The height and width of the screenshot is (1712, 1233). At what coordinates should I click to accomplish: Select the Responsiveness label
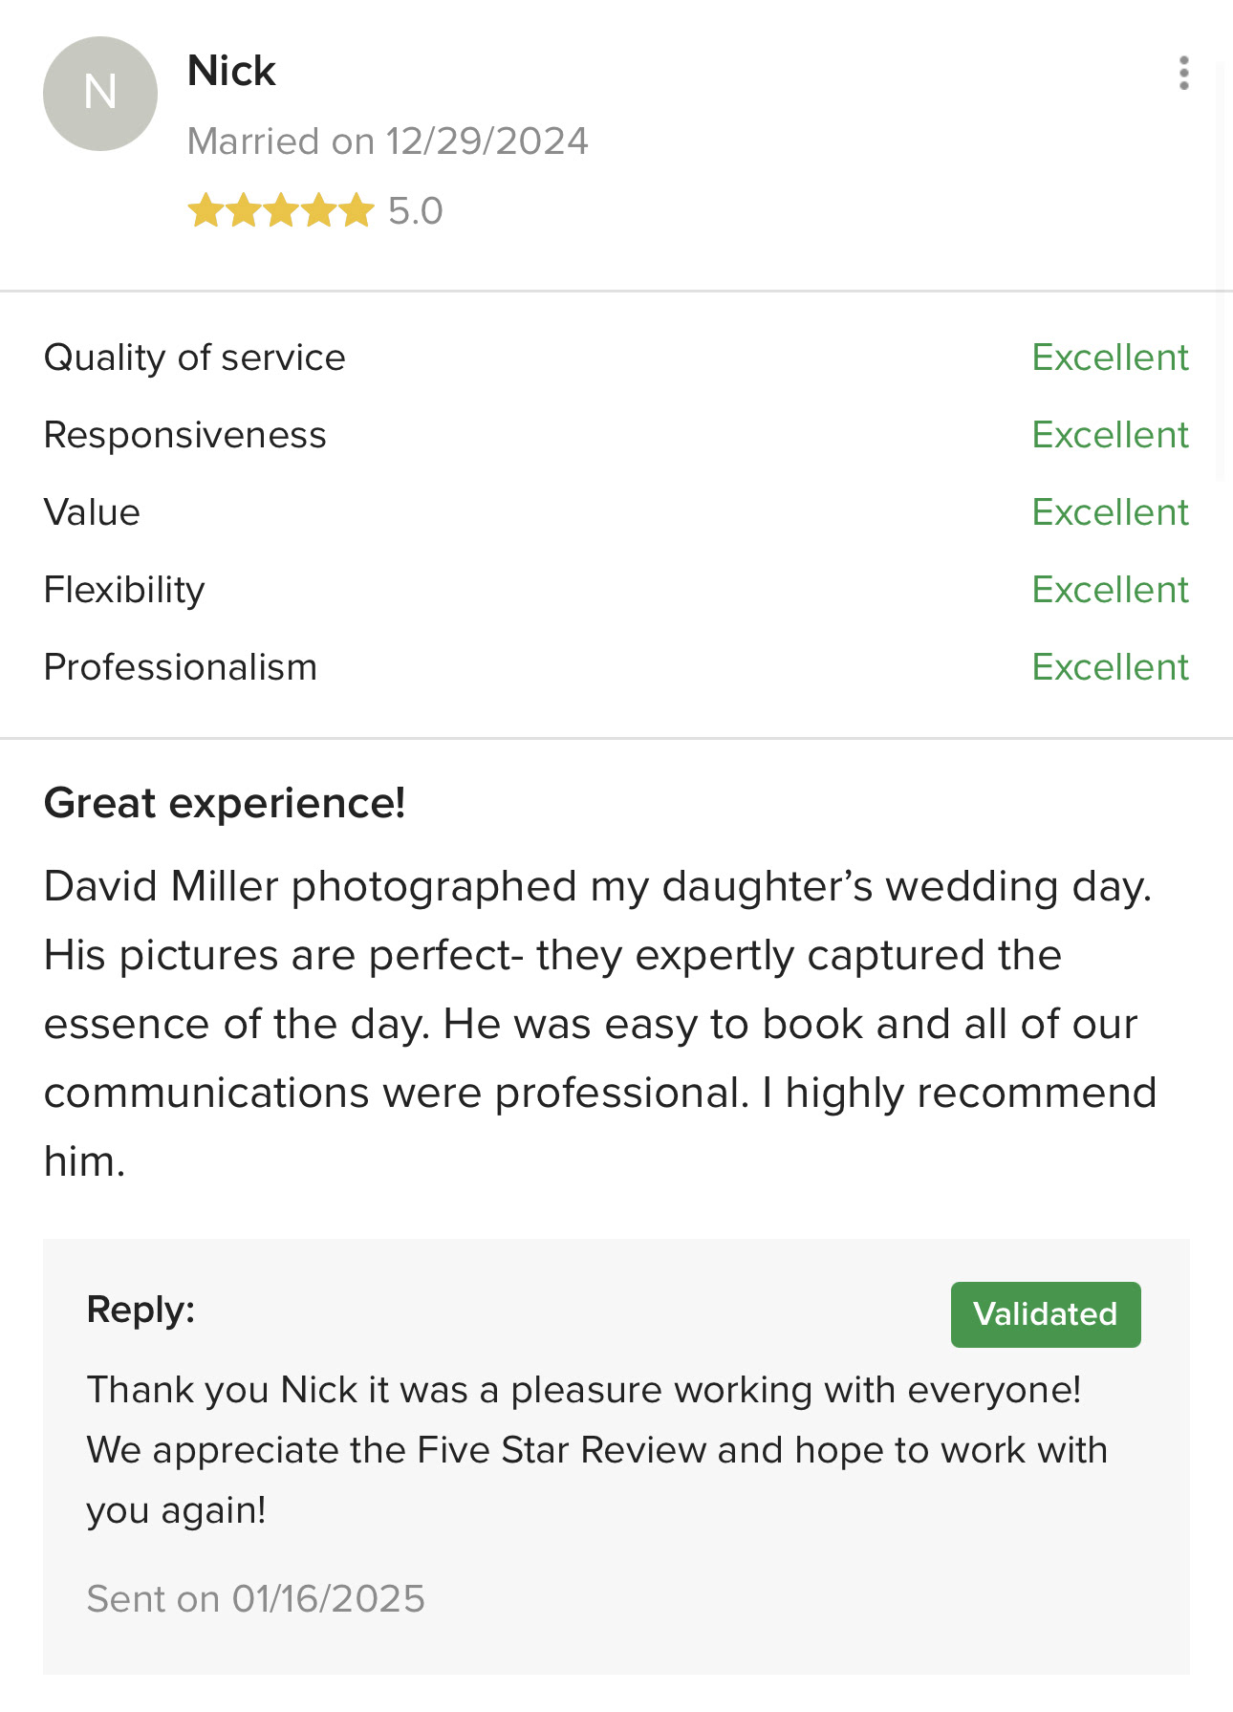(185, 435)
